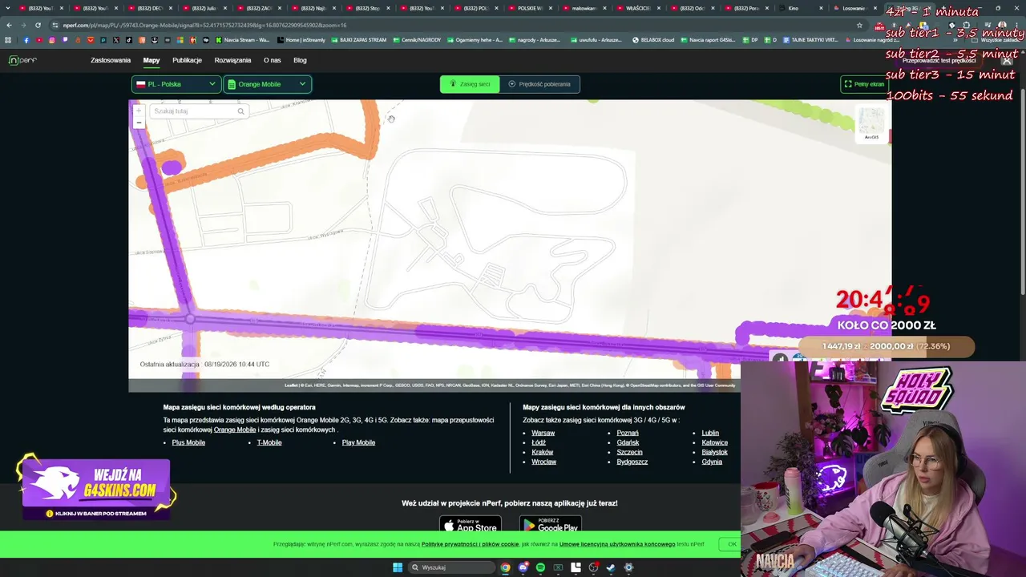Zoom in on the map
The image size is (1026, 577).
(139, 111)
